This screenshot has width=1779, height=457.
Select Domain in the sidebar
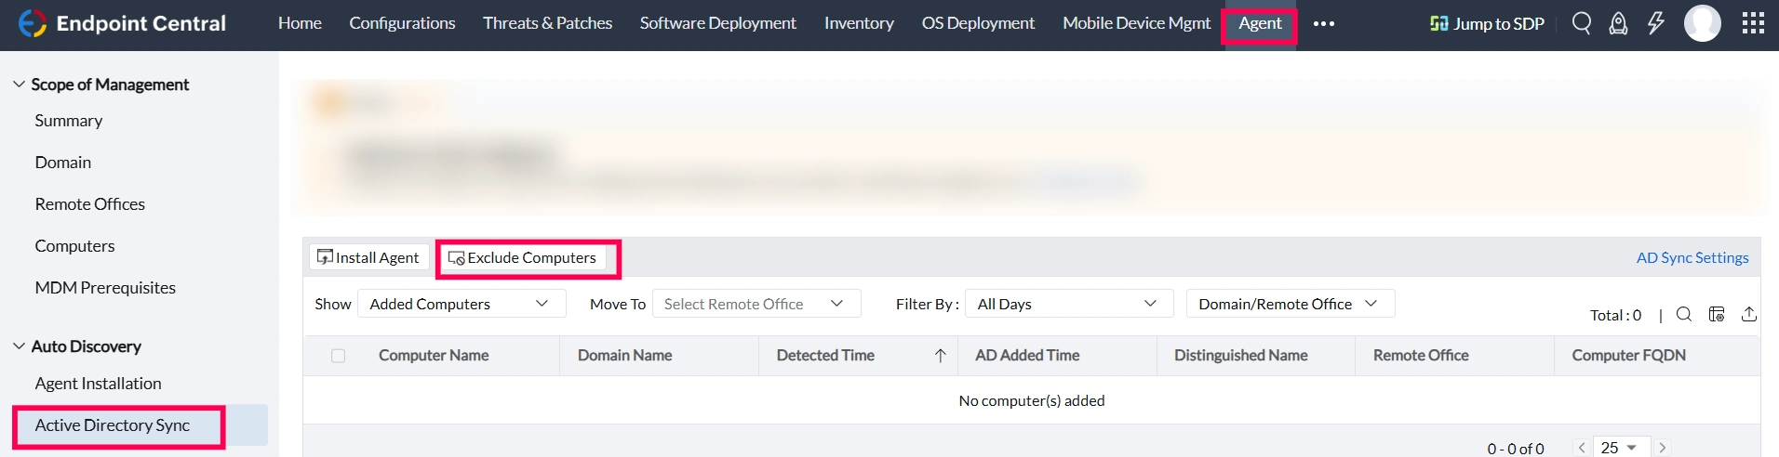[x=63, y=163]
